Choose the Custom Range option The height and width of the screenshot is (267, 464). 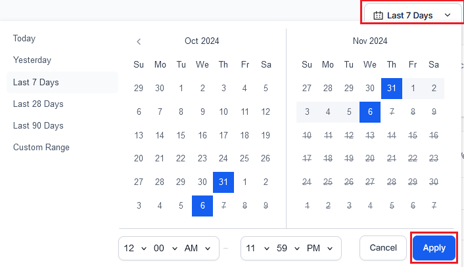[x=41, y=147]
